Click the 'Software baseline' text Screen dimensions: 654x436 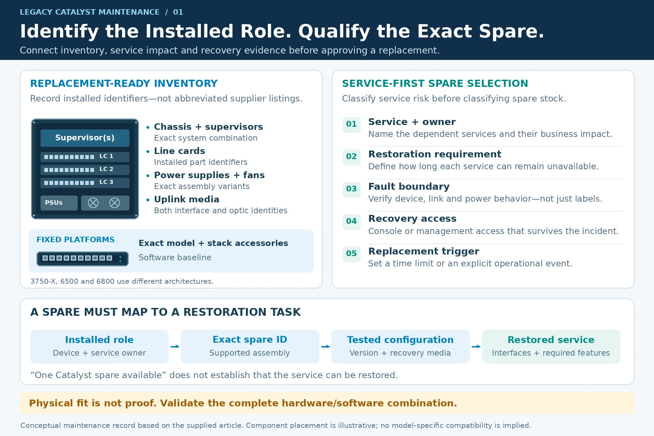pos(175,258)
